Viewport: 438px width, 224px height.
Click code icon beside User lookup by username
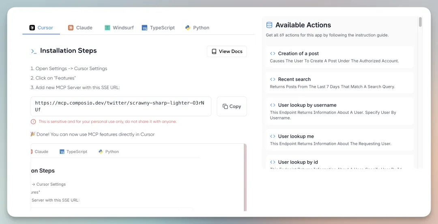[273, 105]
